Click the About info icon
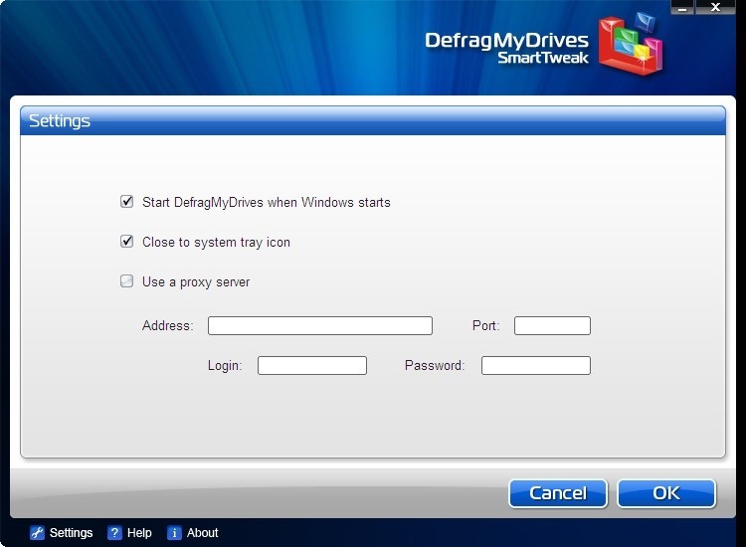Screen dimensions: 746x547 tap(174, 533)
